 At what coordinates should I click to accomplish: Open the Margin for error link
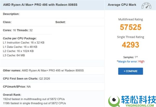pyautogui.click(x=128, y=62)
